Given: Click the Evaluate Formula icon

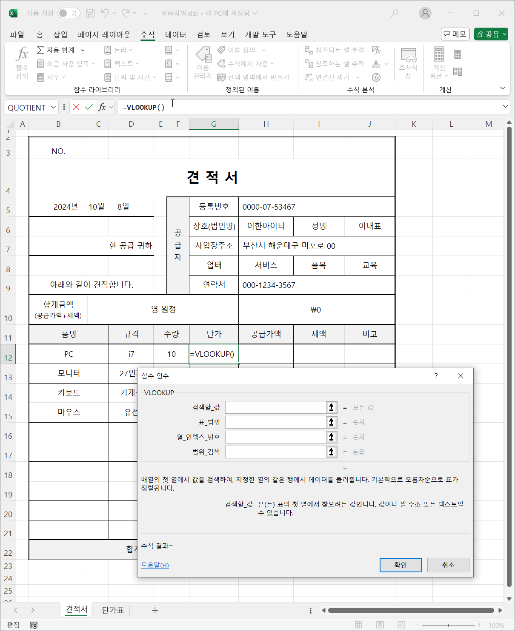Looking at the screenshot, I should 376,77.
